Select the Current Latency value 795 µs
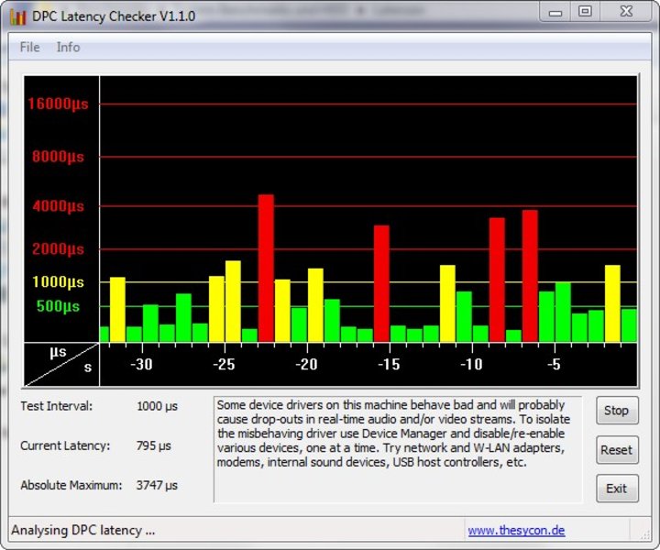Viewport: 660px width, 550px height. (154, 445)
